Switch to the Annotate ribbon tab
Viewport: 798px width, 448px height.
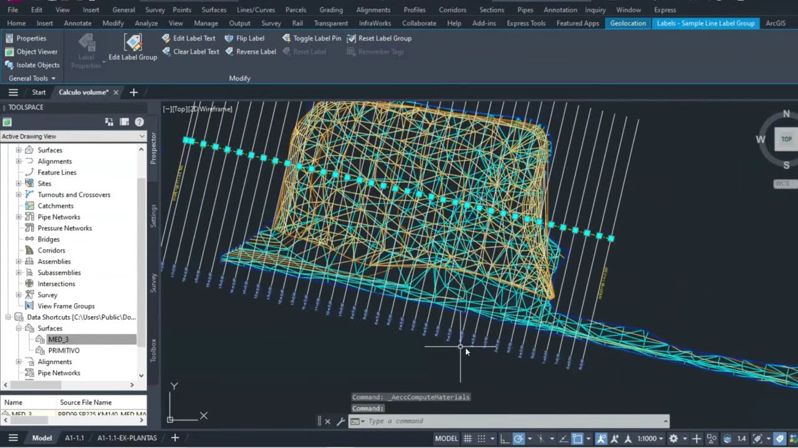point(78,23)
